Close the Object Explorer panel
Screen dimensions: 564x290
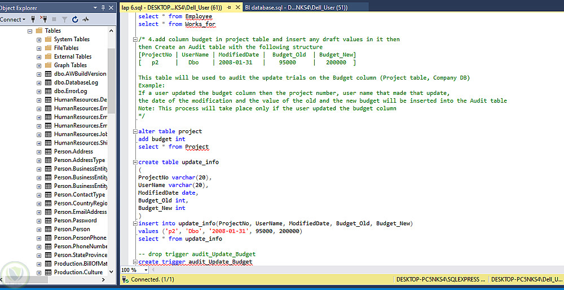pyautogui.click(x=111, y=7)
